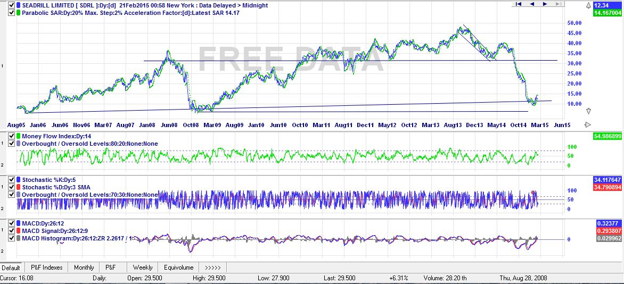Select the P&F Indexes tab

tap(46, 268)
